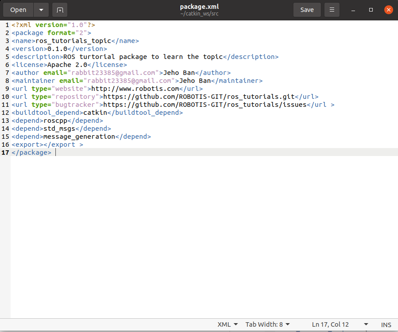
Task: Save the package.xml file
Action: click(307, 10)
